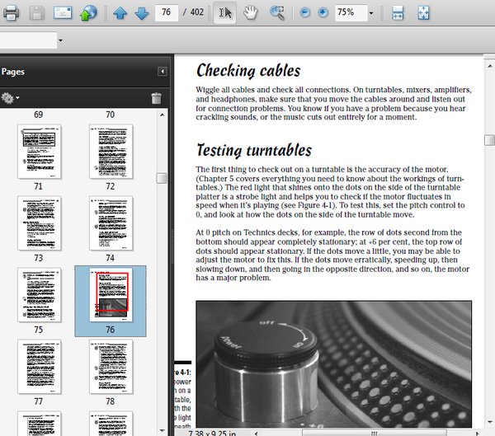Delete selected page with trash icon
This screenshot has height=436, width=495.
(156, 98)
